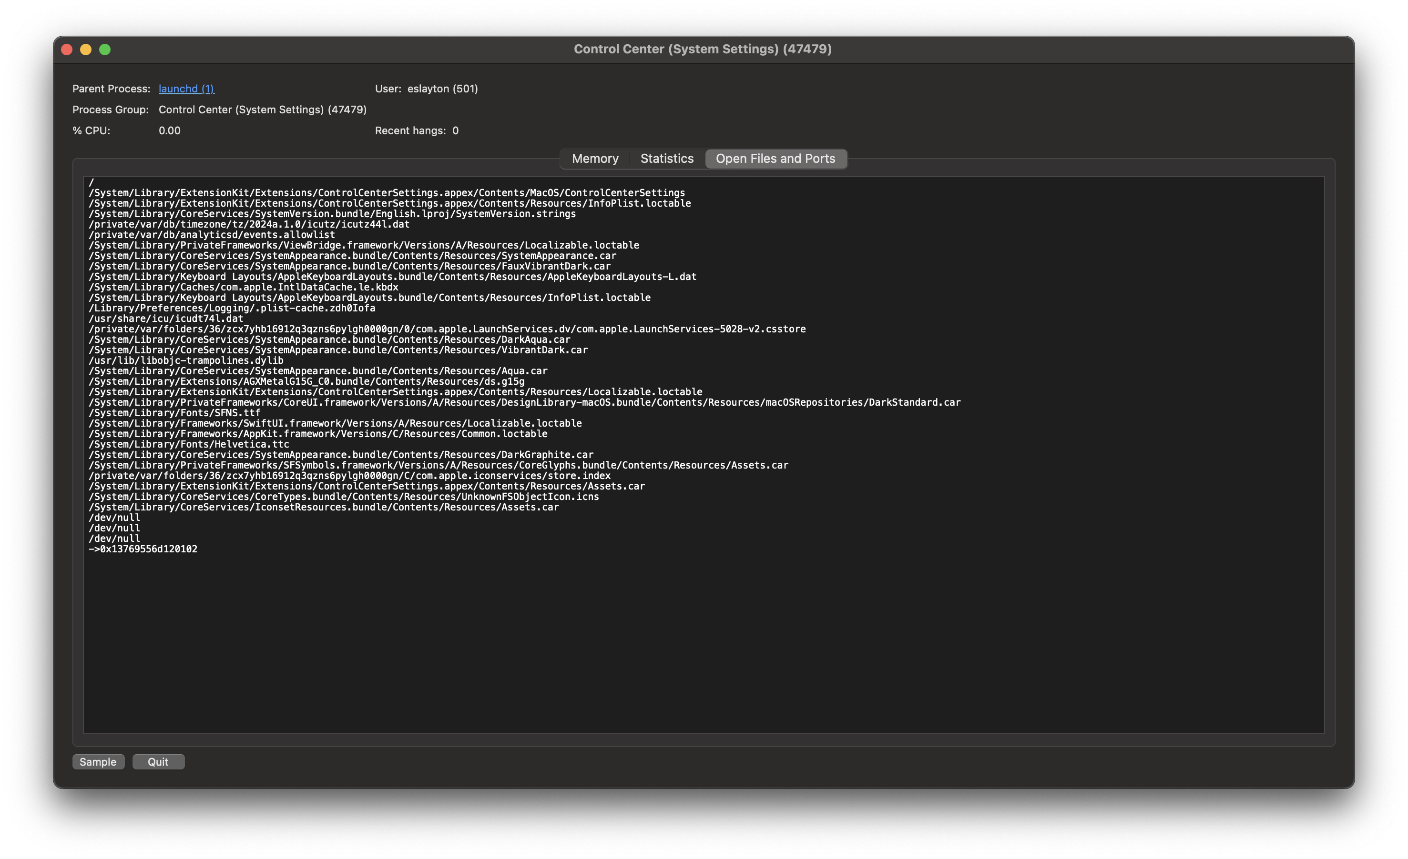The image size is (1408, 859).
Task: Select the libobjc-trampolines.dylib path line
Action: click(x=186, y=360)
